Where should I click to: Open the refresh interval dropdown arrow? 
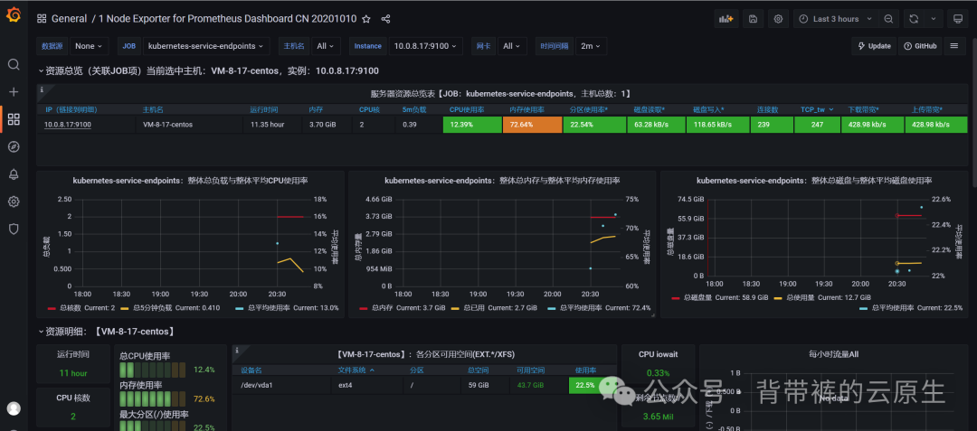pyautogui.click(x=933, y=19)
